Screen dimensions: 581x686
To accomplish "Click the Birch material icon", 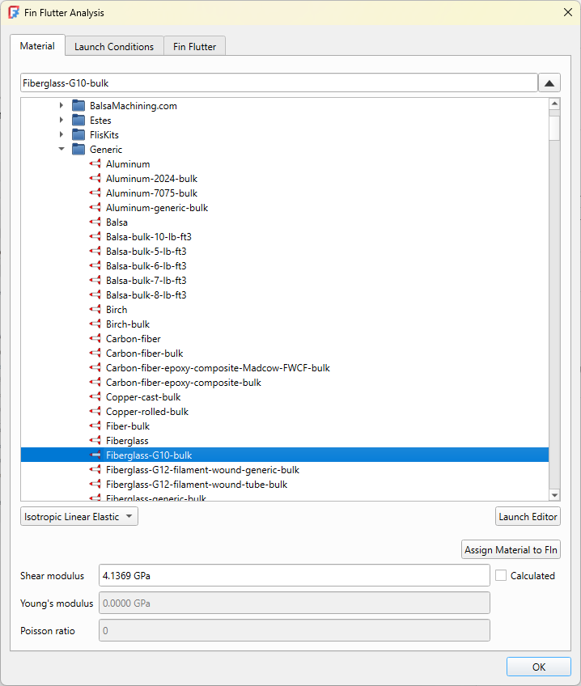I will [x=95, y=310].
